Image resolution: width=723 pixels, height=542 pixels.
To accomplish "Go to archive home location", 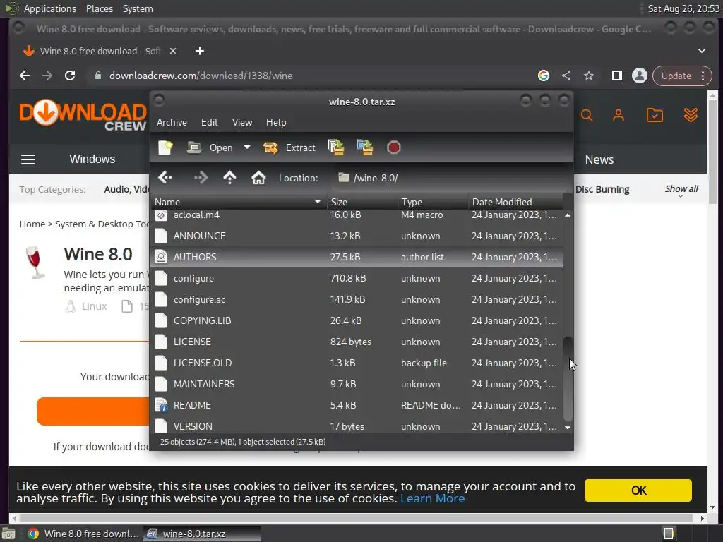I will tap(258, 177).
